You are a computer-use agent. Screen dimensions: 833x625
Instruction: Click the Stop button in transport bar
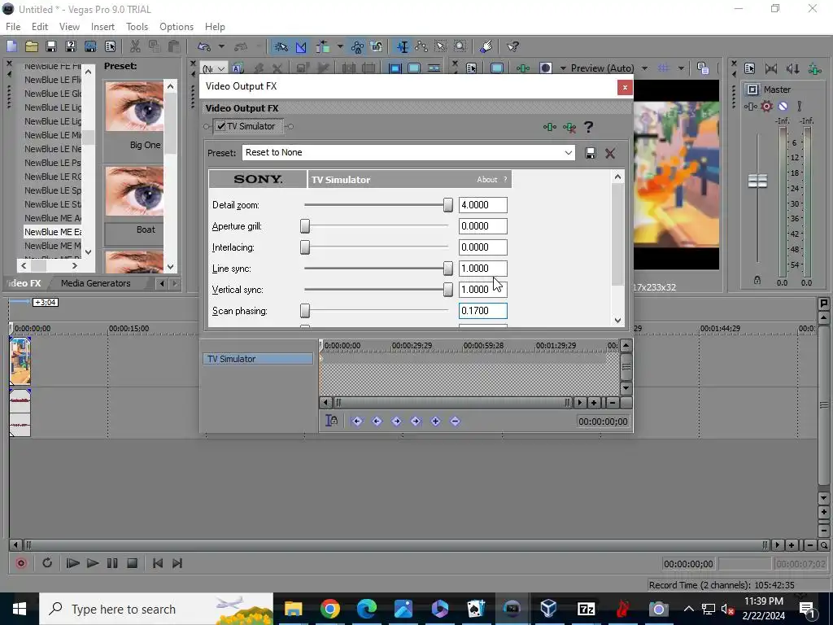[x=133, y=563]
